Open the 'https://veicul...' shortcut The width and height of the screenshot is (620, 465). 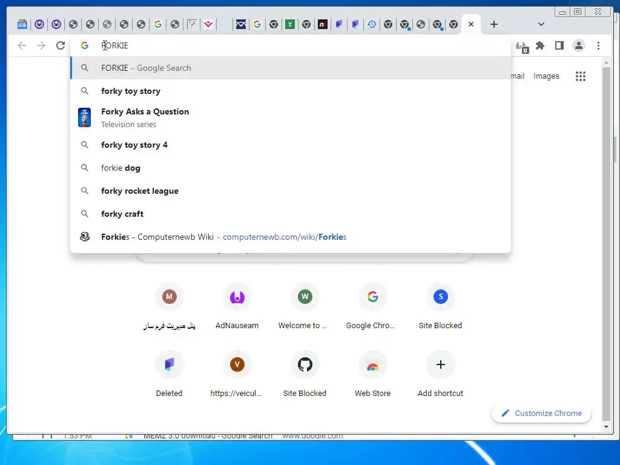click(x=237, y=374)
